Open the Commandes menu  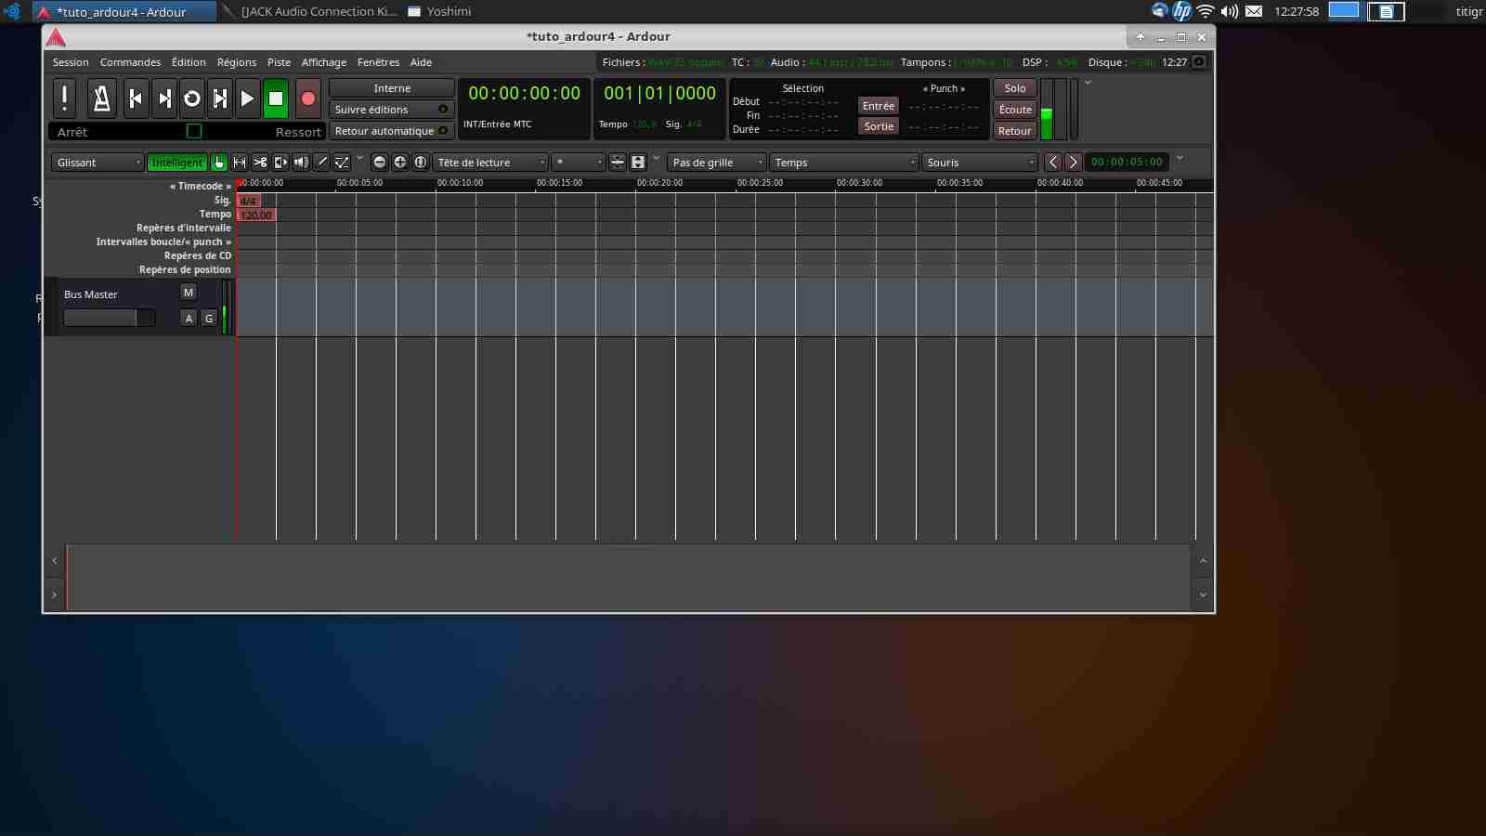(x=130, y=62)
